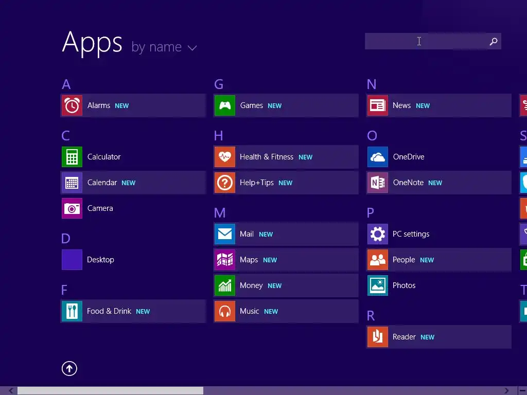Open the Desktop tile icon
The width and height of the screenshot is (527, 395).
tap(72, 260)
